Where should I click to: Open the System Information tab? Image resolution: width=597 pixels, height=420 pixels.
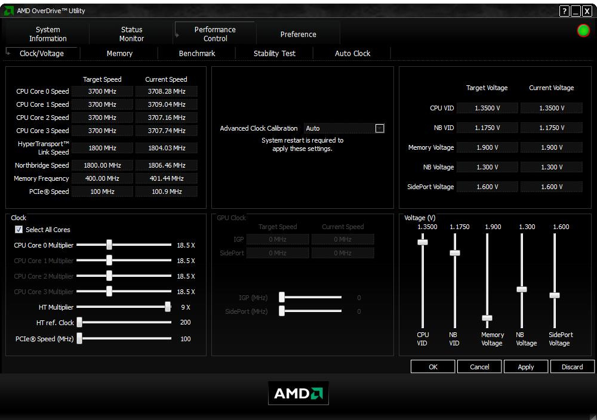[48, 34]
